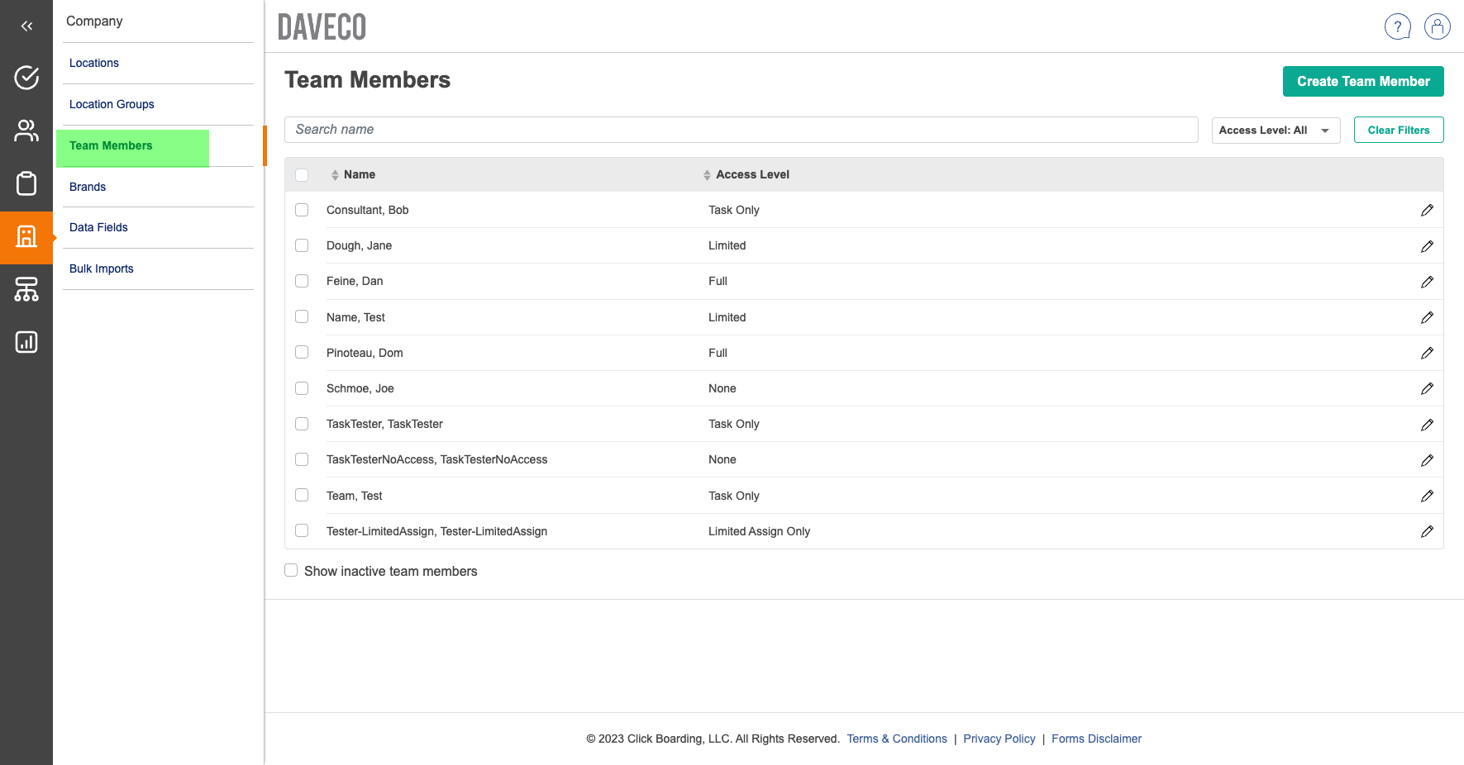
Task: Open Bulk Imports from the Company menu
Action: click(102, 268)
